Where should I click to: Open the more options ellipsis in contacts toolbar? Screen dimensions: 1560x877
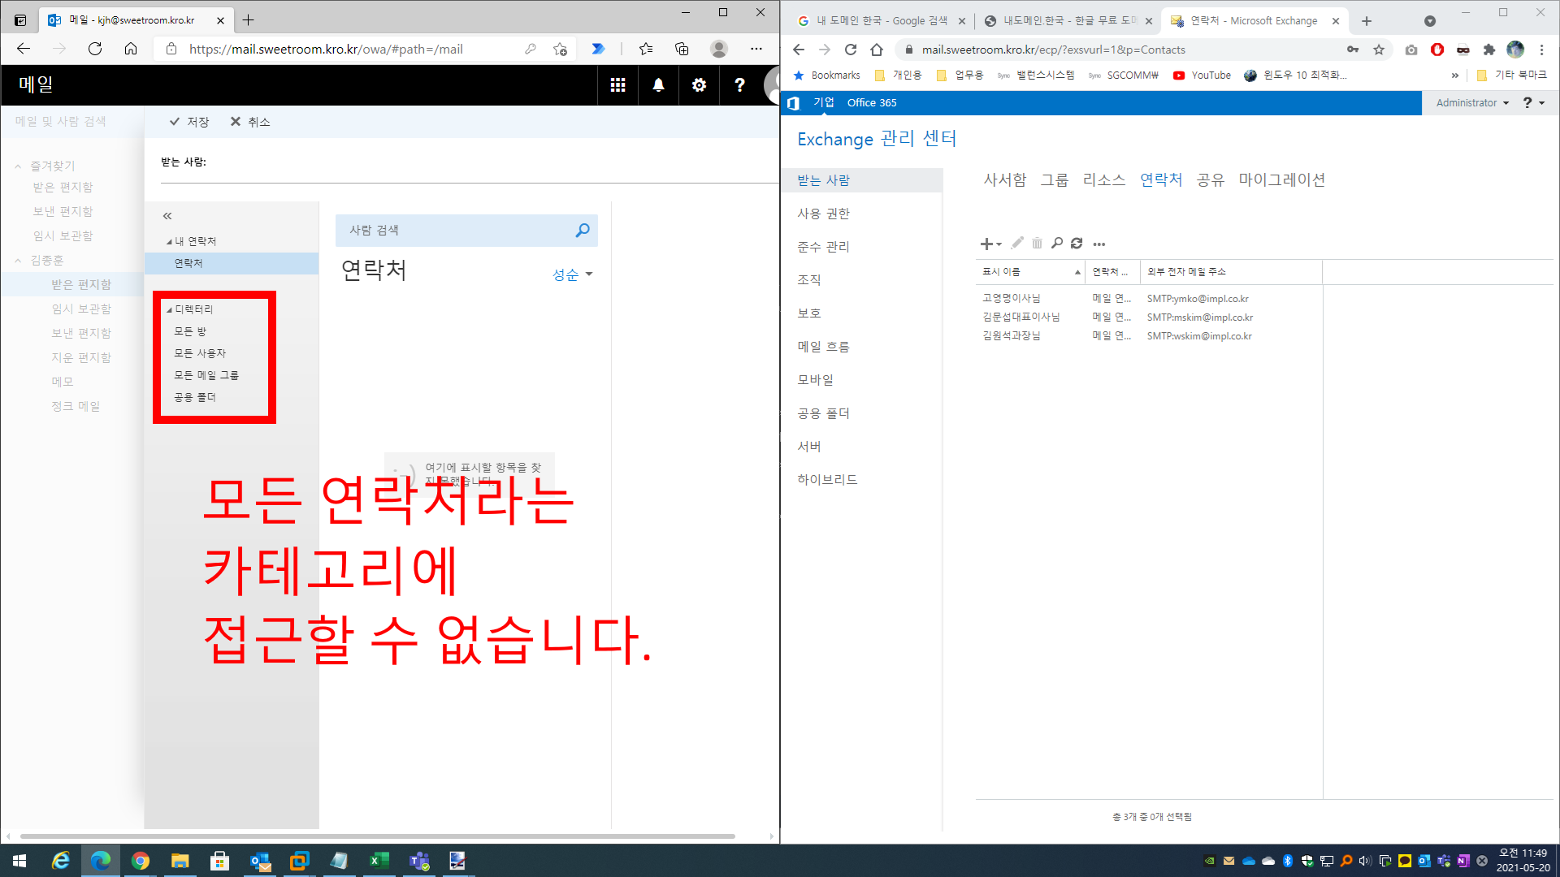tap(1099, 244)
